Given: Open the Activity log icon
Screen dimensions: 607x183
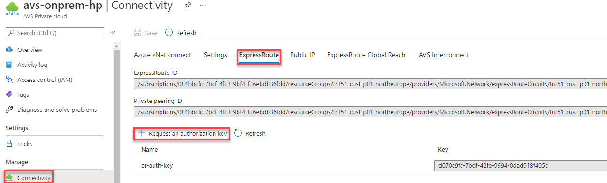Looking at the screenshot, I should coord(9,65).
